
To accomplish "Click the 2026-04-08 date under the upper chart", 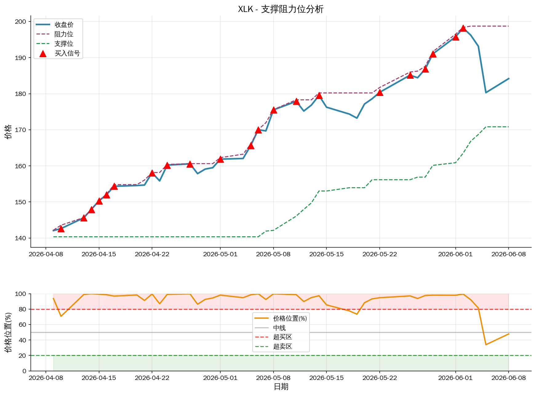I will point(46,254).
